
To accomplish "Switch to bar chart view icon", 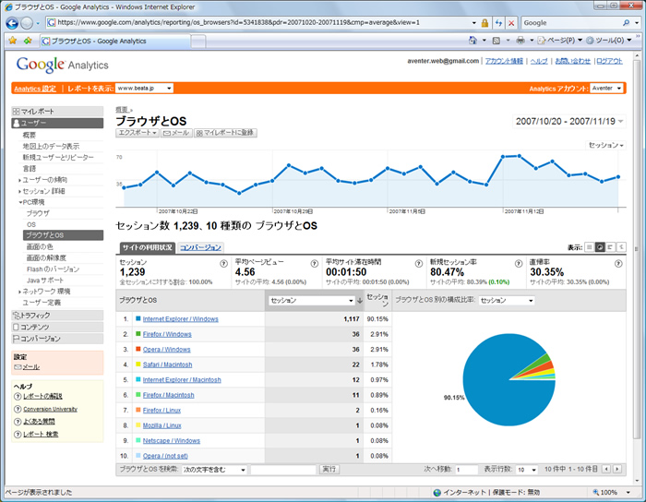I will [610, 246].
